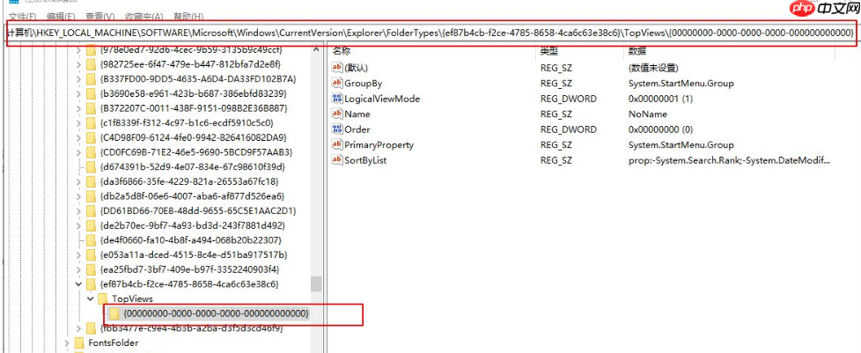Click the TopViews folder icon
Screen dimensions: 861x353
[103, 298]
